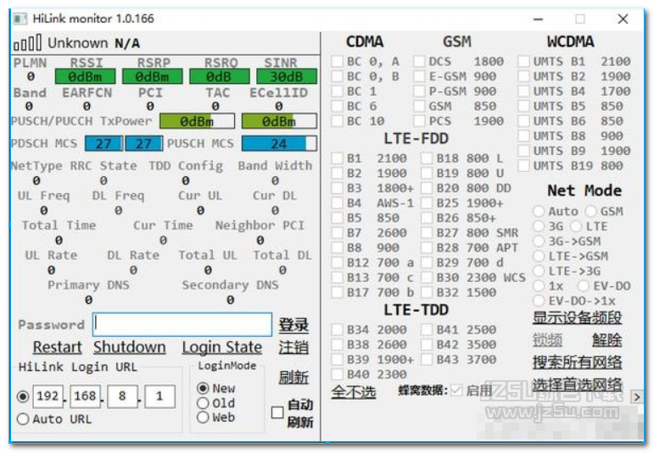Image resolution: width=654 pixels, height=453 pixels.
Task: Check the B1 2100 LTE-FDD box
Action: pyautogui.click(x=337, y=158)
